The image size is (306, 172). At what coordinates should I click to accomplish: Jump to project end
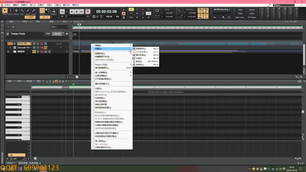pyautogui.click(x=88, y=16)
